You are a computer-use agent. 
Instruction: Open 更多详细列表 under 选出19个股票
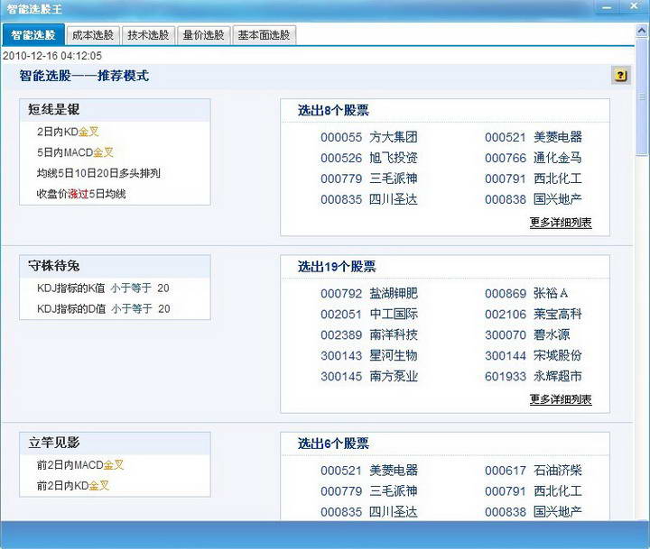click(560, 398)
